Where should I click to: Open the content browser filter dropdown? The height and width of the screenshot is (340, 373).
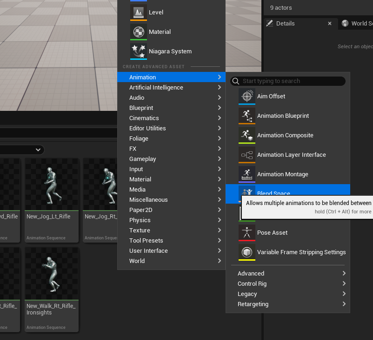pyautogui.click(x=38, y=150)
